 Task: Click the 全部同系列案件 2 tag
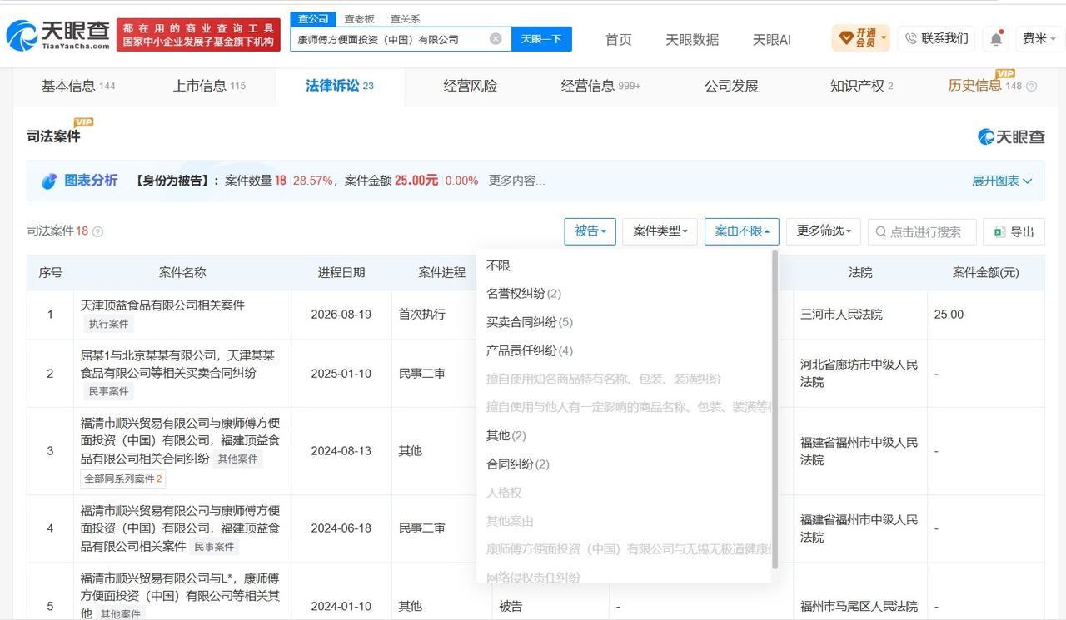click(123, 479)
